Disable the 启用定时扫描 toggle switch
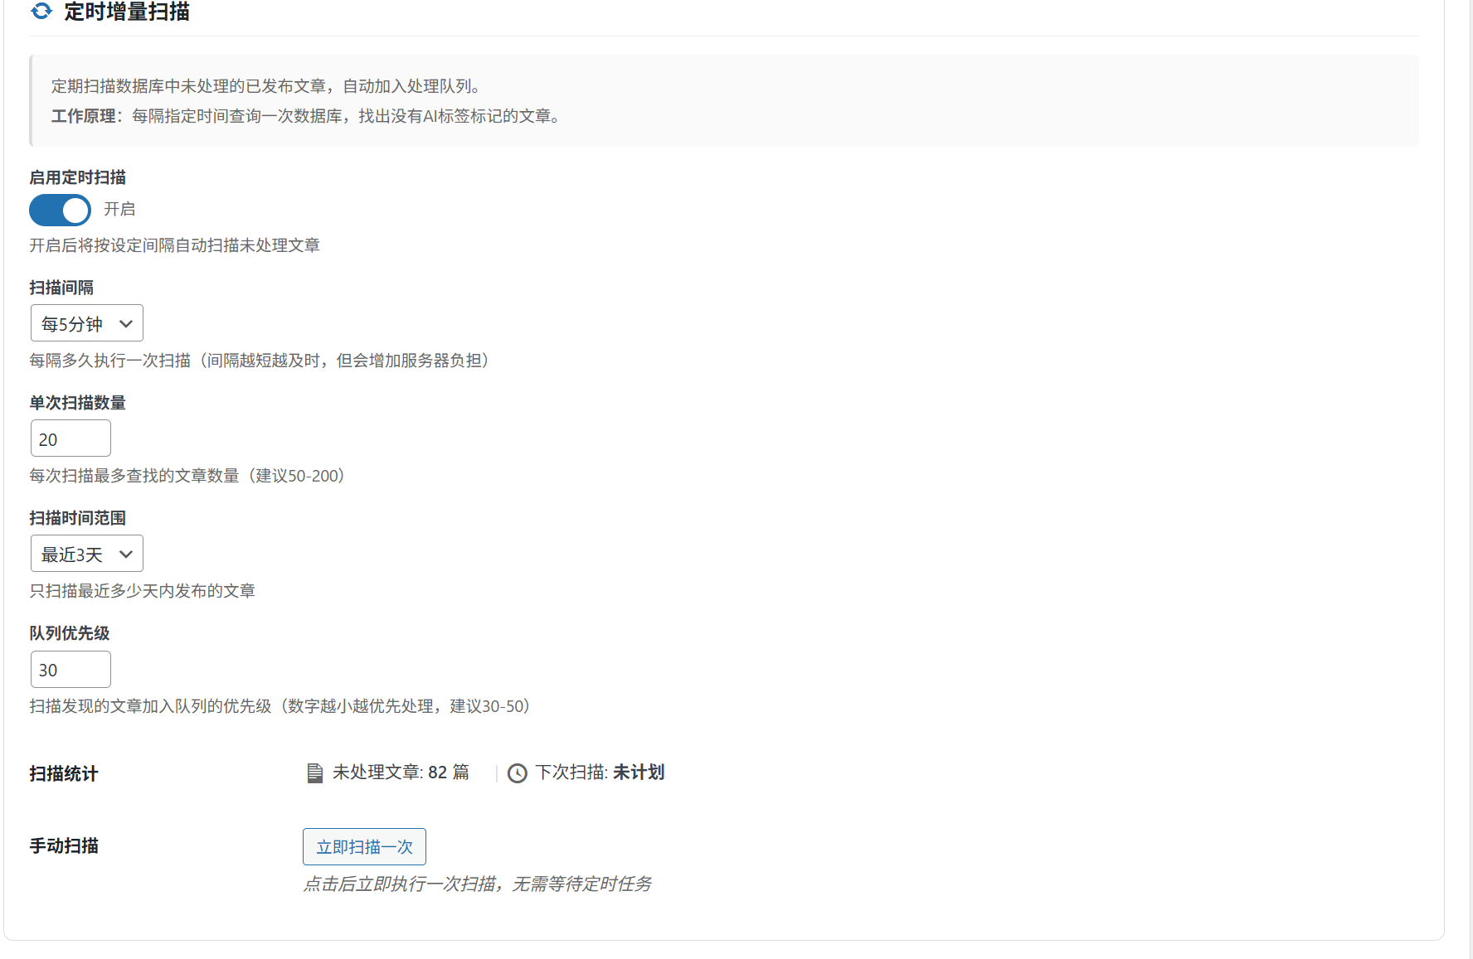The width and height of the screenshot is (1473, 959). click(59, 210)
